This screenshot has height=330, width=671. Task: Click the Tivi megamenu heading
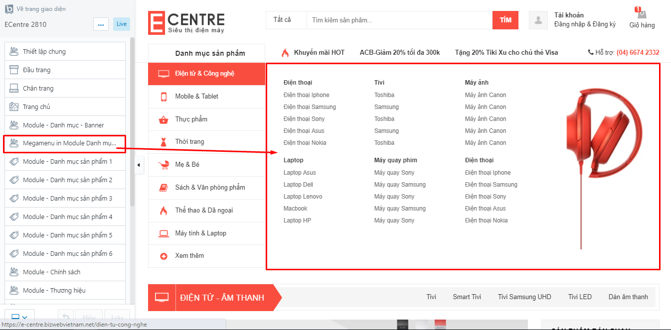pos(379,83)
